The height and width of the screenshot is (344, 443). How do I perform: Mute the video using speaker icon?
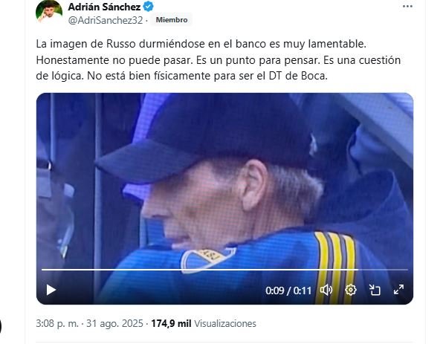coord(326,290)
